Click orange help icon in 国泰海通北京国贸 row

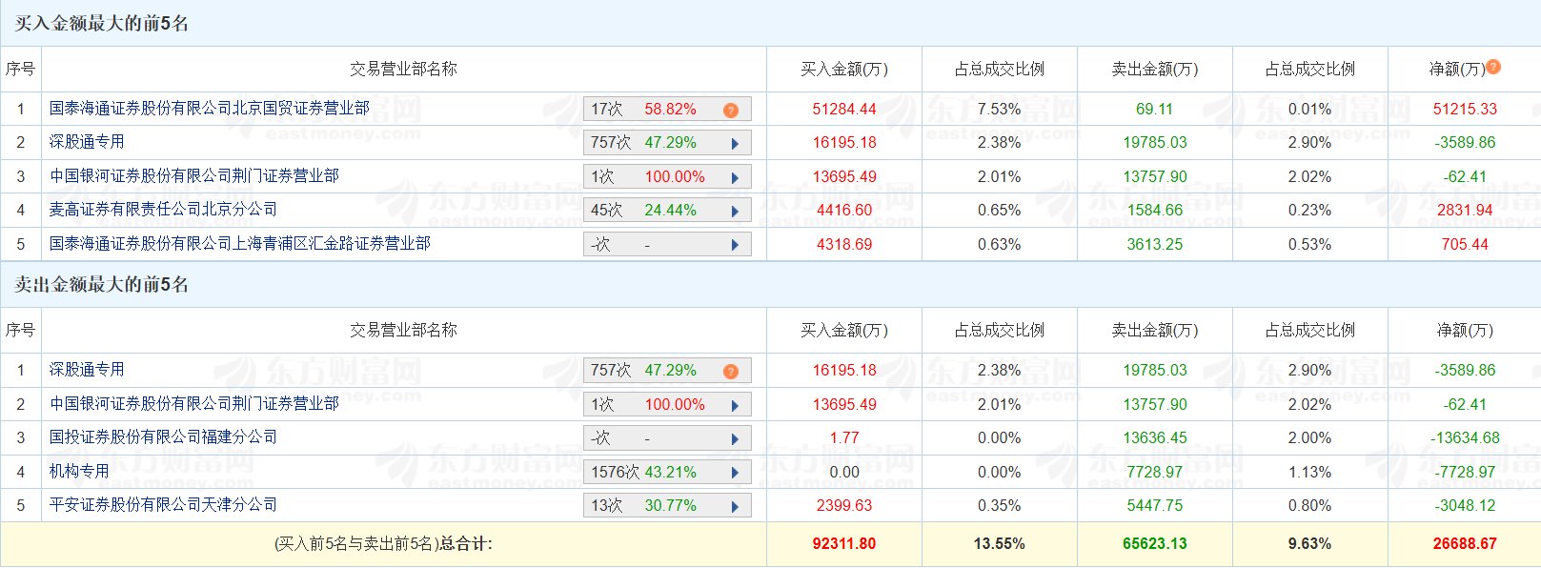pyautogui.click(x=731, y=111)
